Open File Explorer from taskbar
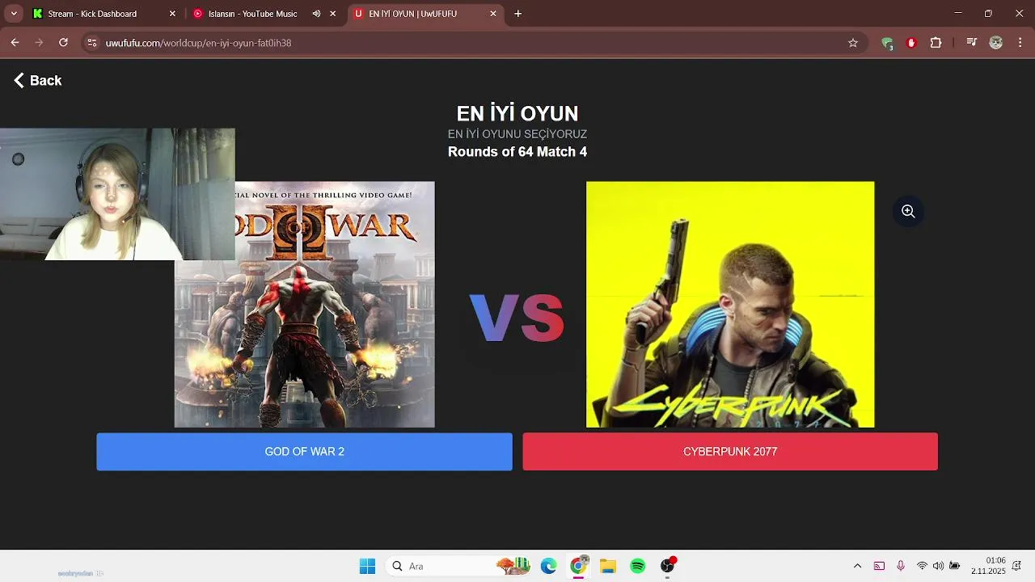 [608, 566]
